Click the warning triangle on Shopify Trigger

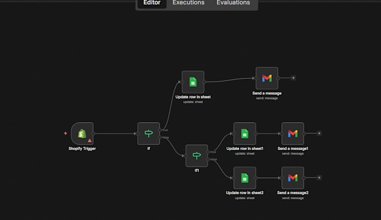(90, 141)
